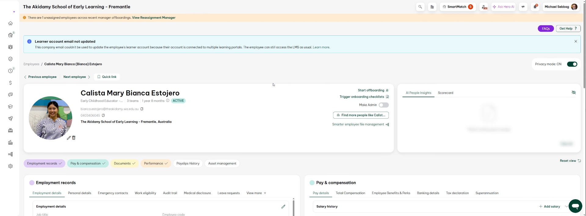Open the bar chart reports icon
This screenshot has height=216, width=586.
(10, 142)
